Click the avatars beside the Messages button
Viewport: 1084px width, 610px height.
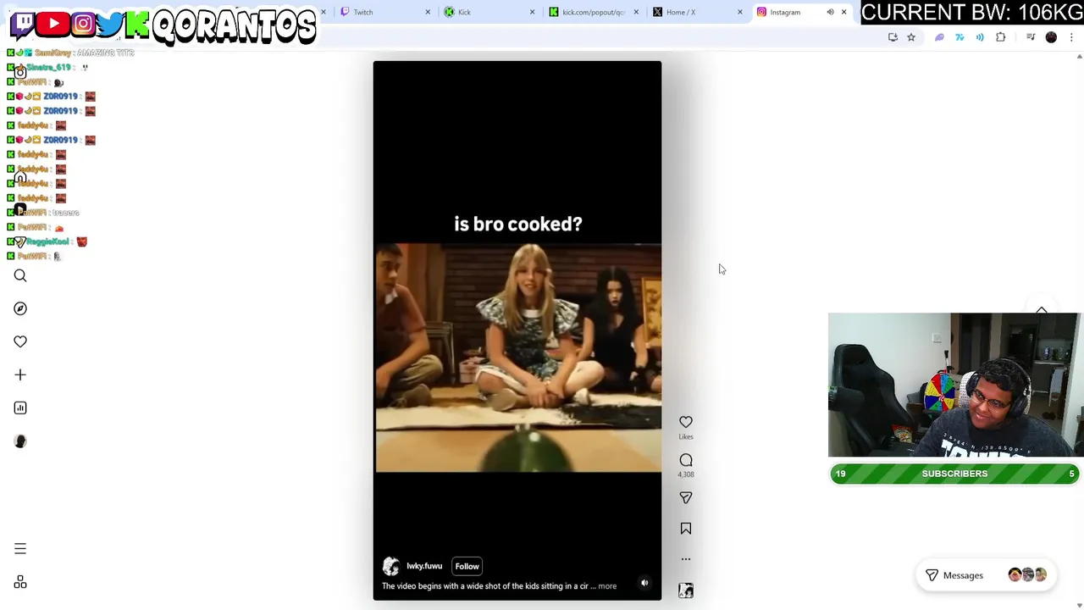tap(1027, 575)
